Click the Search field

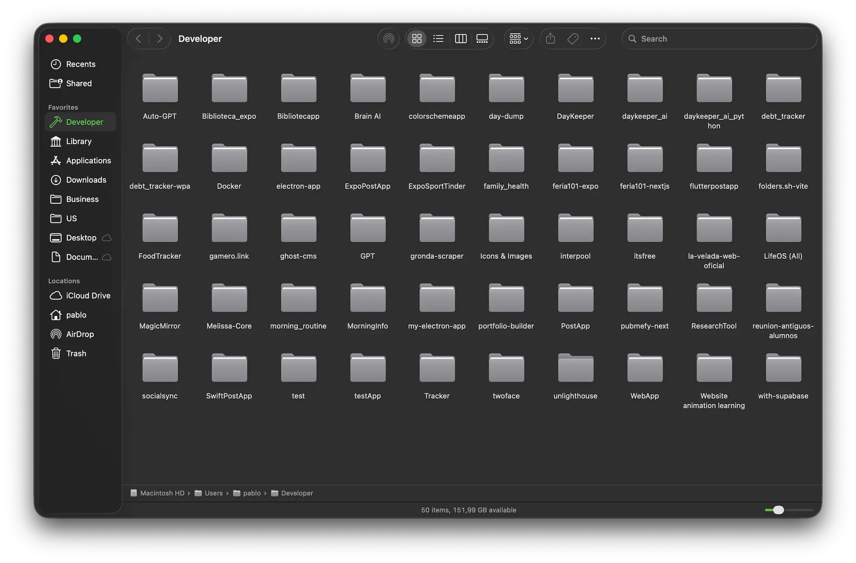click(719, 39)
